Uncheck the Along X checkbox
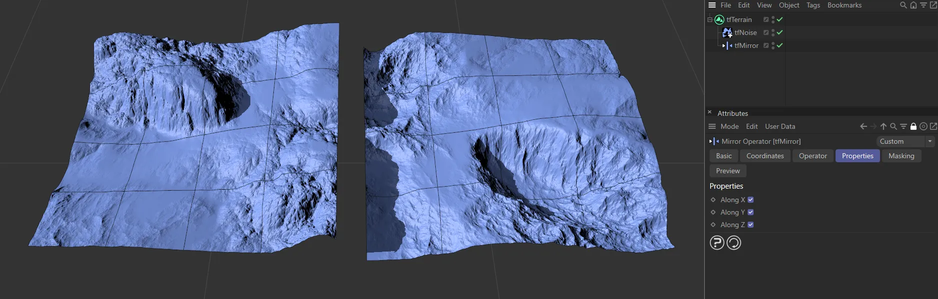 pos(750,200)
